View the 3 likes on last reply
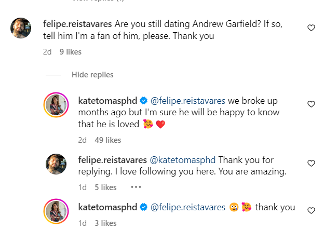324x243 pixels. click(104, 223)
